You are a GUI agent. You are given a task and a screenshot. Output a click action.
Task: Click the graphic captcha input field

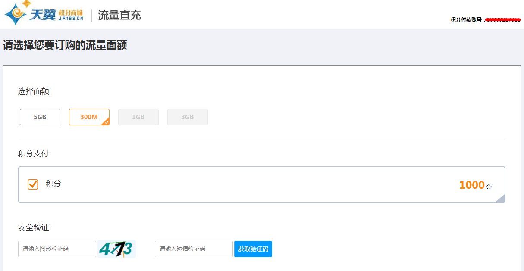tap(57, 249)
